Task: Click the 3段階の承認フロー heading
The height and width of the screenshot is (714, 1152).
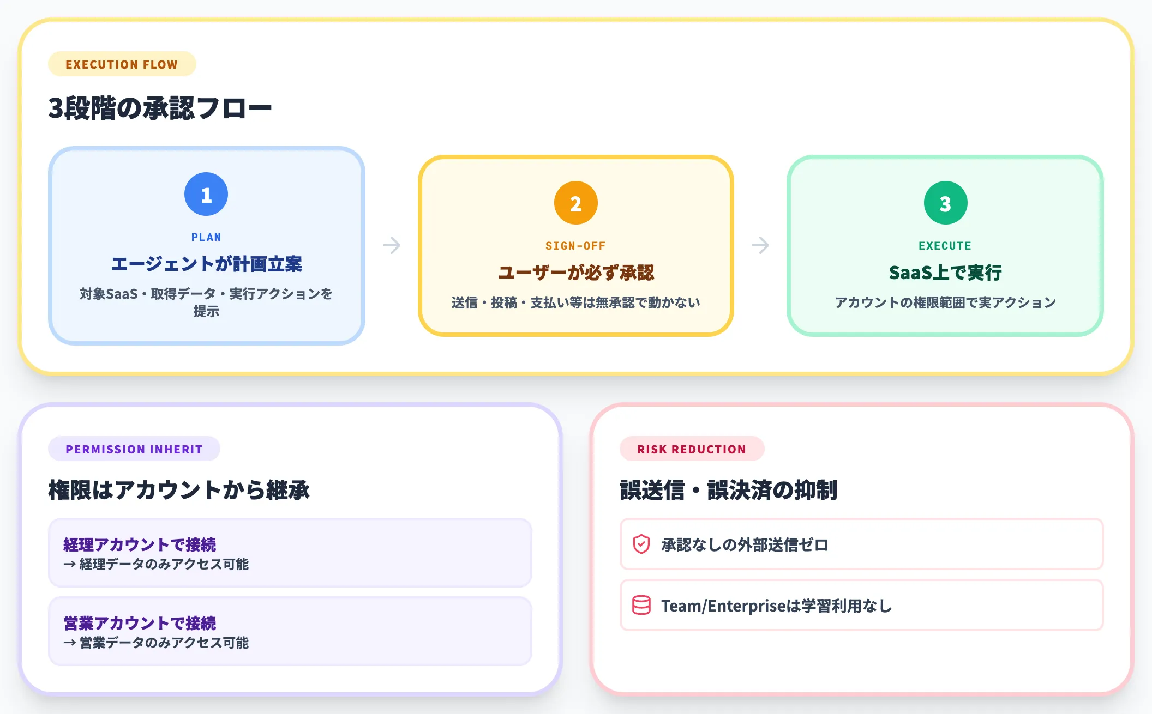Action: 160,108
